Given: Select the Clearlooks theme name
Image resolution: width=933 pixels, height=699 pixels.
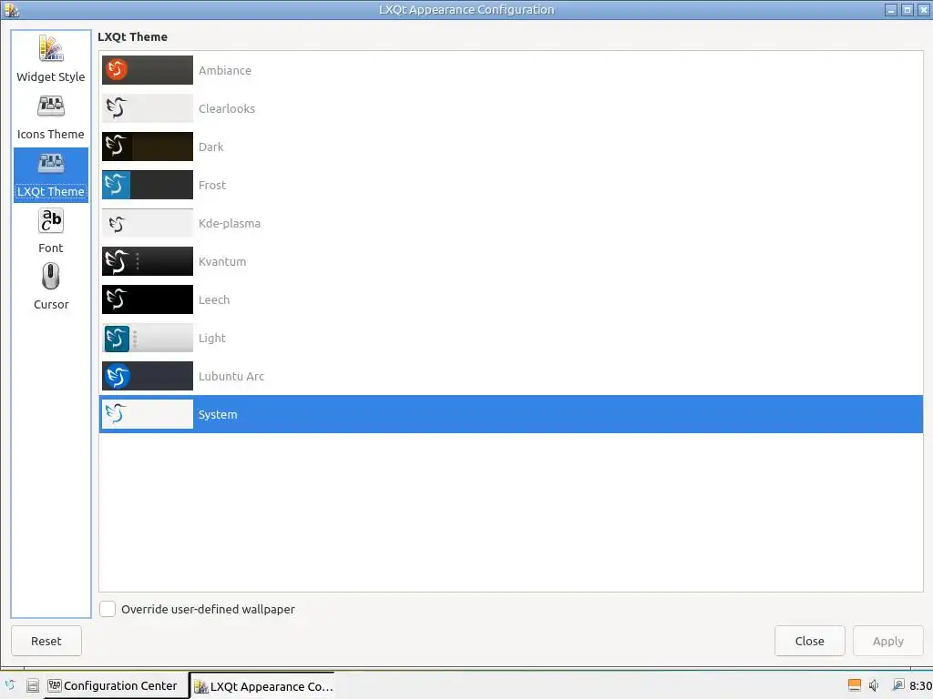Looking at the screenshot, I should (x=227, y=109).
